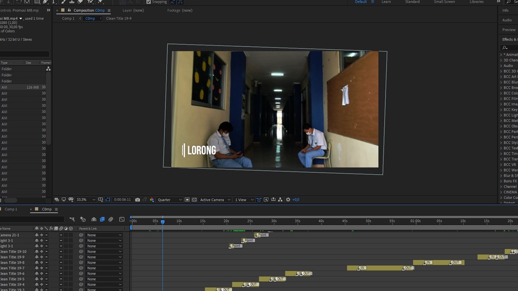Go to Comp 1 in the composition breadcrumb
This screenshot has width=518, height=291.
(x=68, y=18)
